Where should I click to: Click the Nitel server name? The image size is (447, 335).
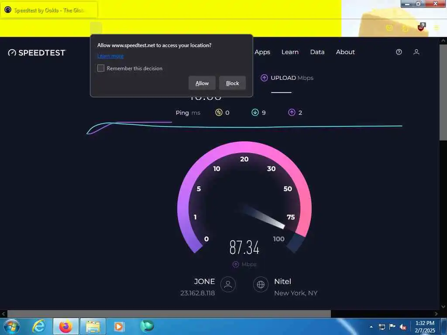[x=282, y=281]
